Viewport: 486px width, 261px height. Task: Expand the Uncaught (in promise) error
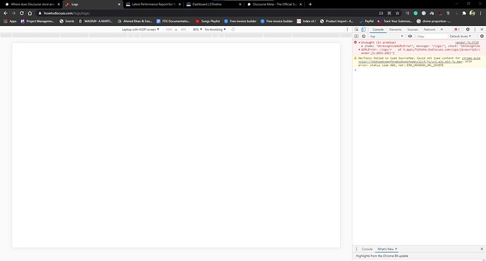coord(359,42)
